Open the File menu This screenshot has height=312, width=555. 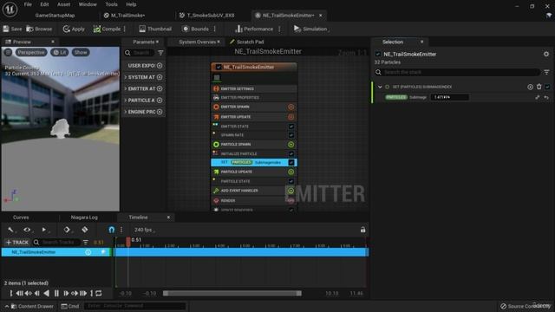click(x=28, y=4)
